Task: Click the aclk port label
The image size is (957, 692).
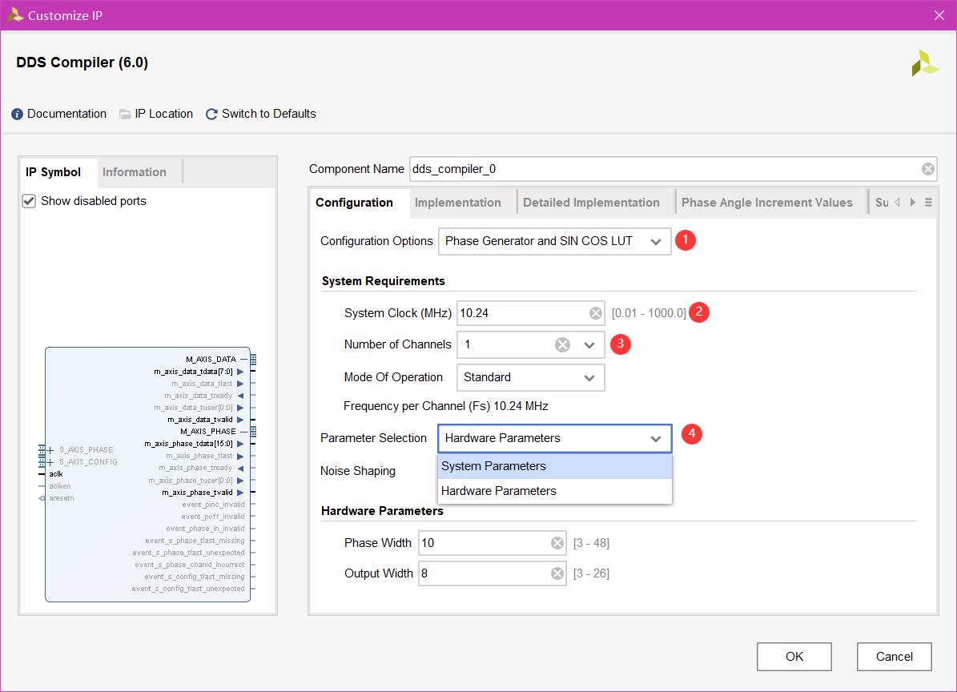Action: point(56,474)
